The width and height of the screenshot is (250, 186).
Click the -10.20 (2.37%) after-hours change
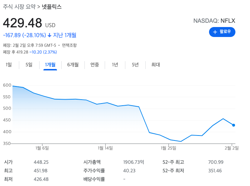43,52
